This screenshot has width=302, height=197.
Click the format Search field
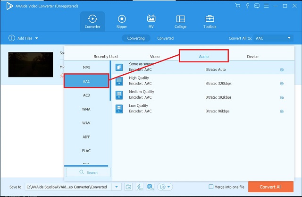tap(88, 172)
